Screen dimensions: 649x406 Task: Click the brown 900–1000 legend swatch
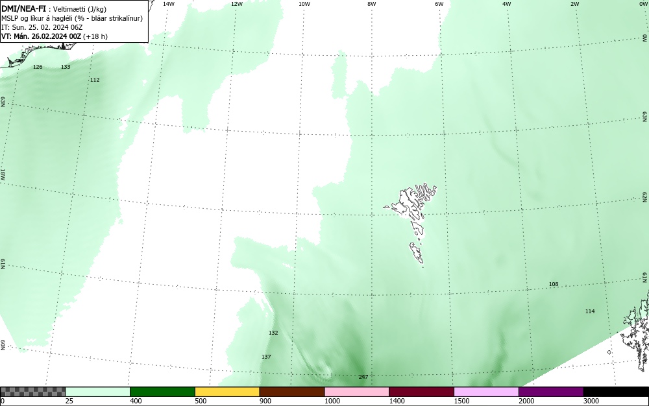292,392
